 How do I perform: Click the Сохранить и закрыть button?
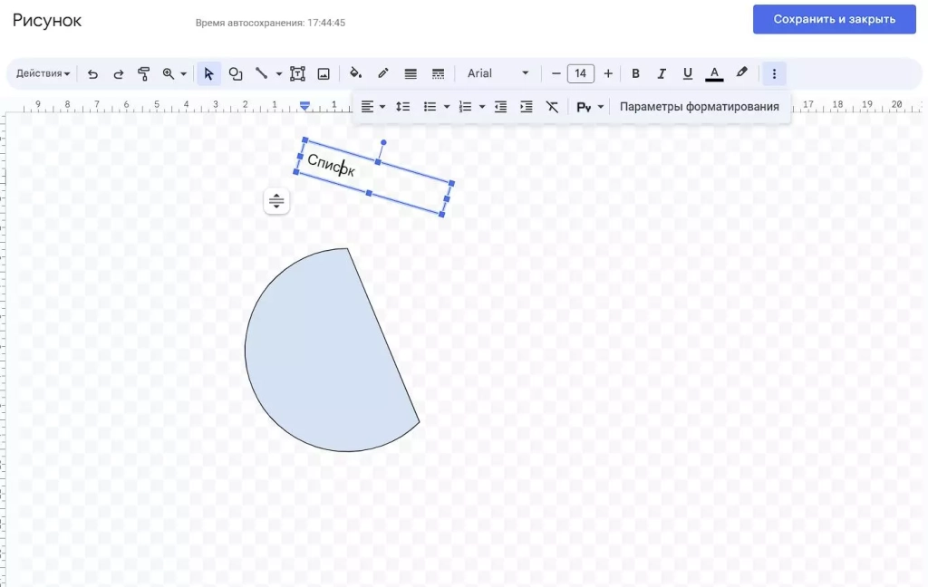coord(834,19)
